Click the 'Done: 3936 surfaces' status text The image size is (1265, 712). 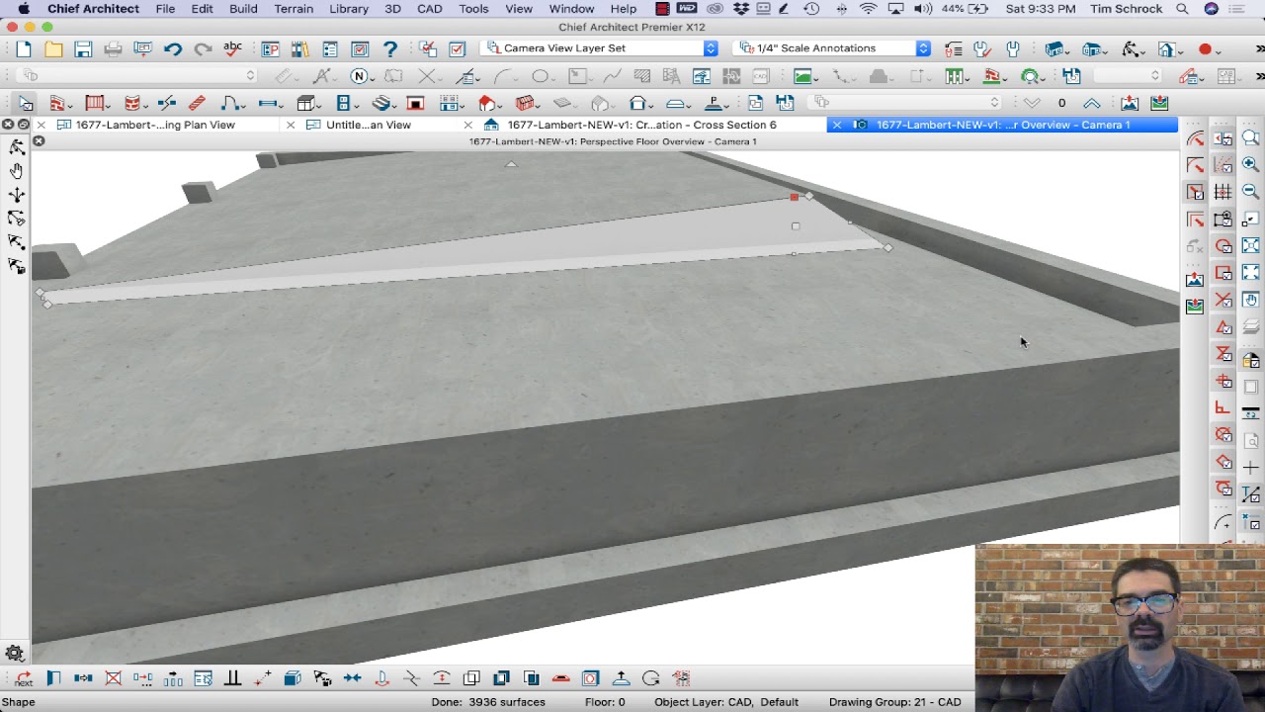(x=488, y=702)
